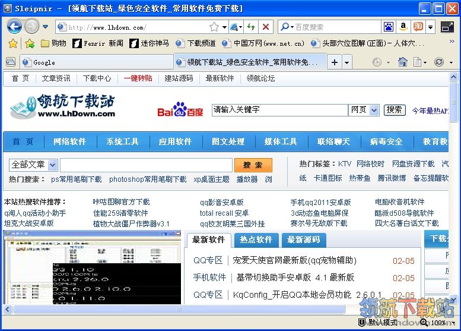Switch to the Google tab
461x331 pixels.
coord(97,62)
